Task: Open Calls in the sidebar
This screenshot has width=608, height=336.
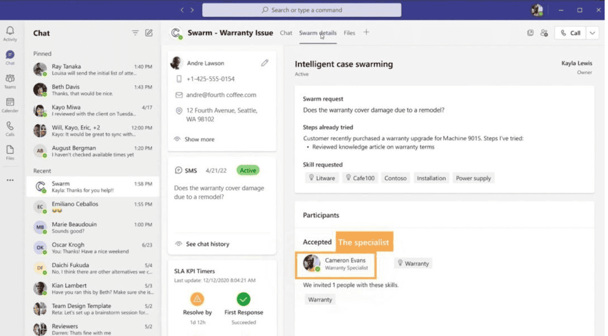Action: (10, 128)
